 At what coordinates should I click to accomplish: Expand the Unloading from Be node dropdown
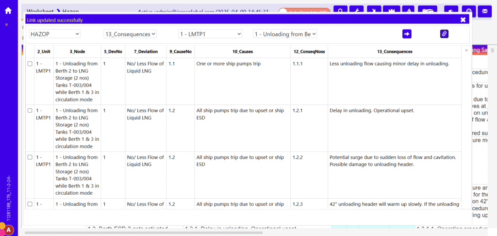click(x=285, y=34)
